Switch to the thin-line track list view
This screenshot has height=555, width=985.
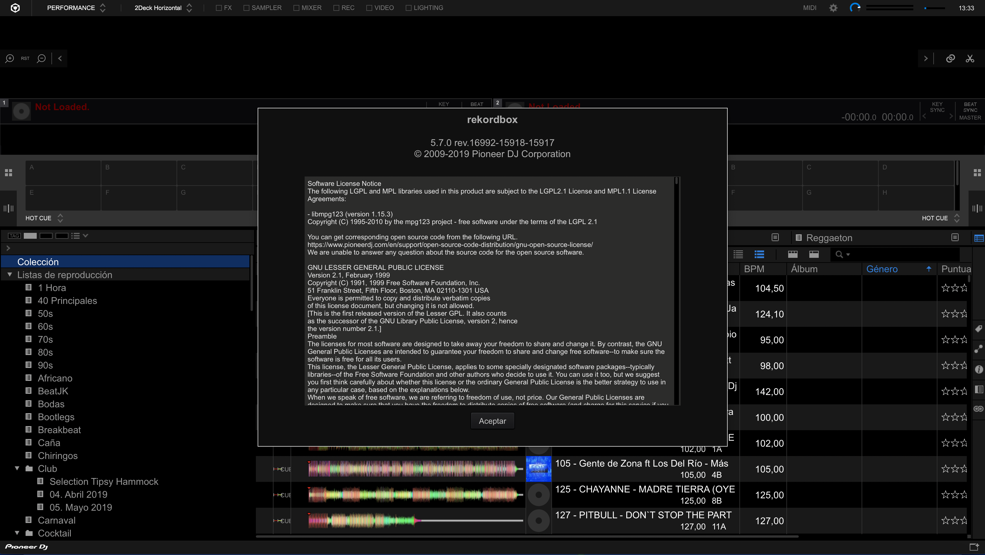(x=738, y=254)
